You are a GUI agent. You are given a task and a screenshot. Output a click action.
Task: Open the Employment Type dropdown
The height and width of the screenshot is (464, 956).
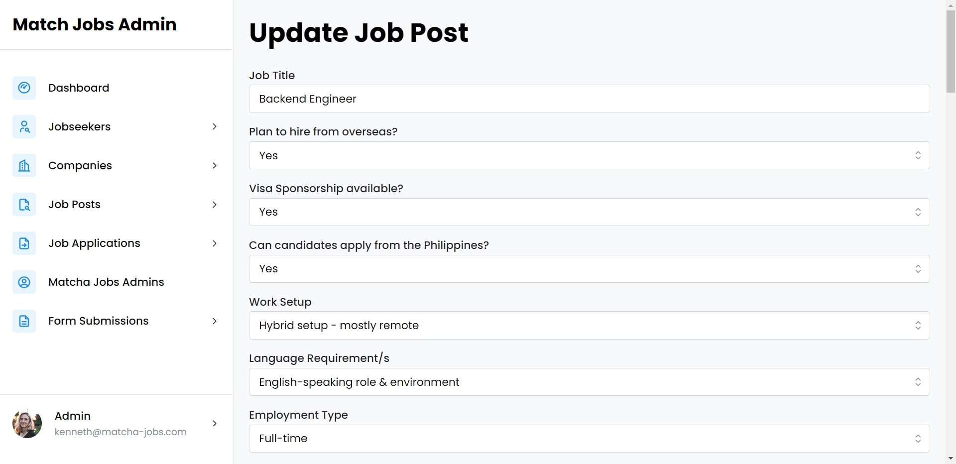pyautogui.click(x=589, y=439)
